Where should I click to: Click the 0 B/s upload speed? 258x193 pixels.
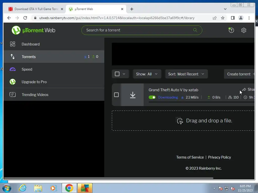click(216, 97)
